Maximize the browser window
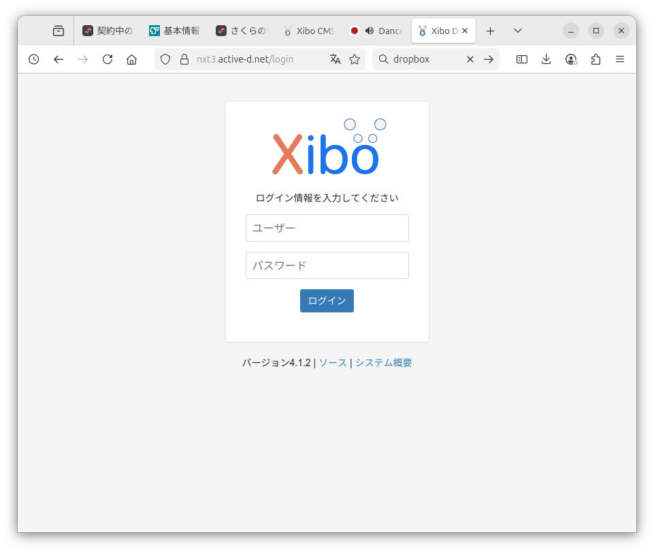This screenshot has width=654, height=552. (x=596, y=31)
